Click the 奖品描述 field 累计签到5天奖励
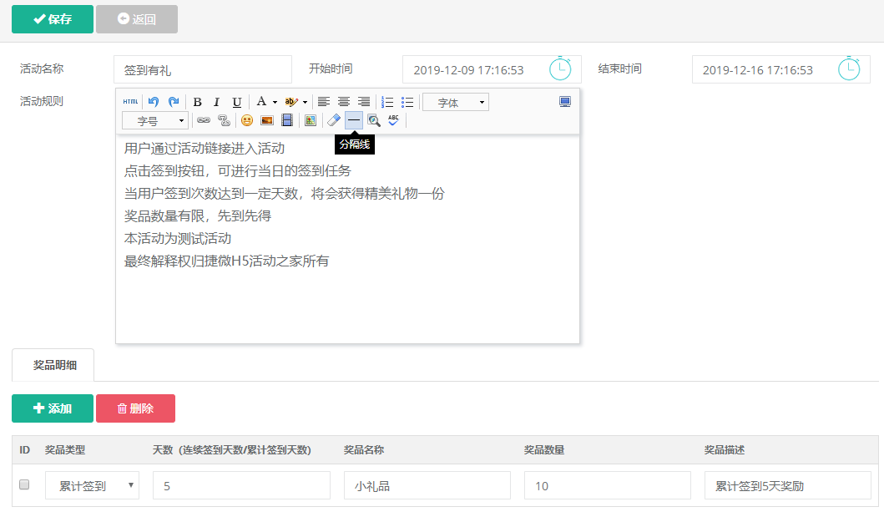 788,485
